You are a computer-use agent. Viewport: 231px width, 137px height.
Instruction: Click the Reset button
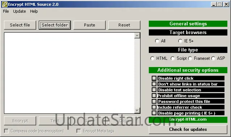click(x=124, y=25)
